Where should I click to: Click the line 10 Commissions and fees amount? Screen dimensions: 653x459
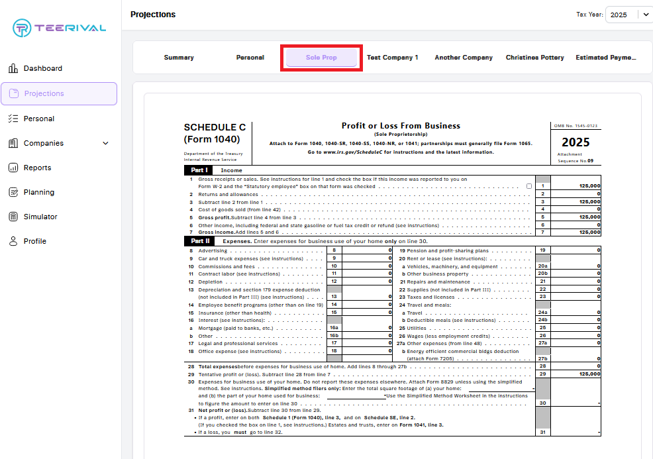tap(367, 266)
